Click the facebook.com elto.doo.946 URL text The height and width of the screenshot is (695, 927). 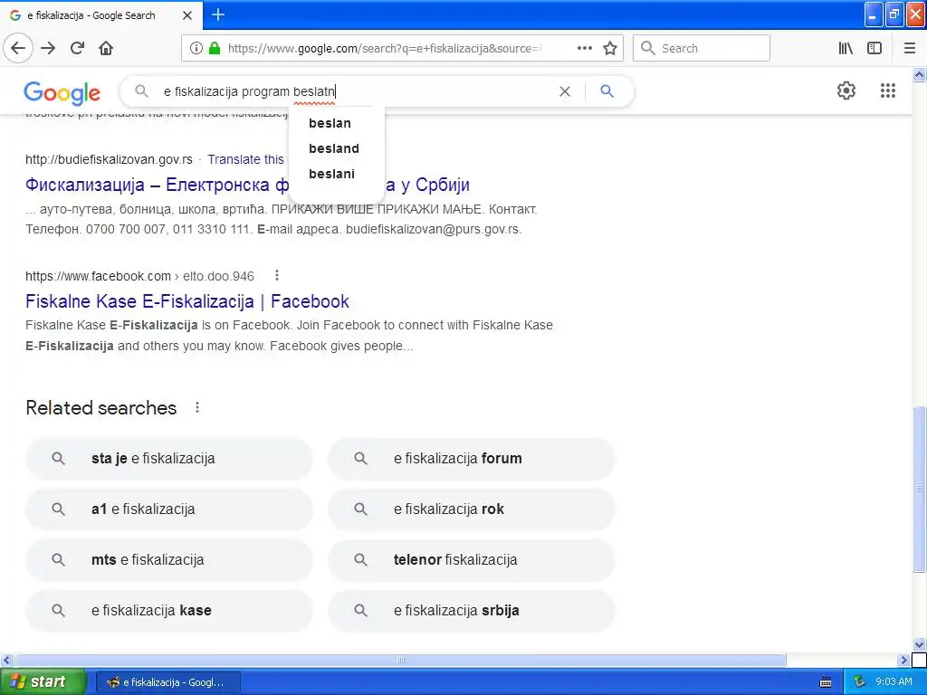[139, 276]
